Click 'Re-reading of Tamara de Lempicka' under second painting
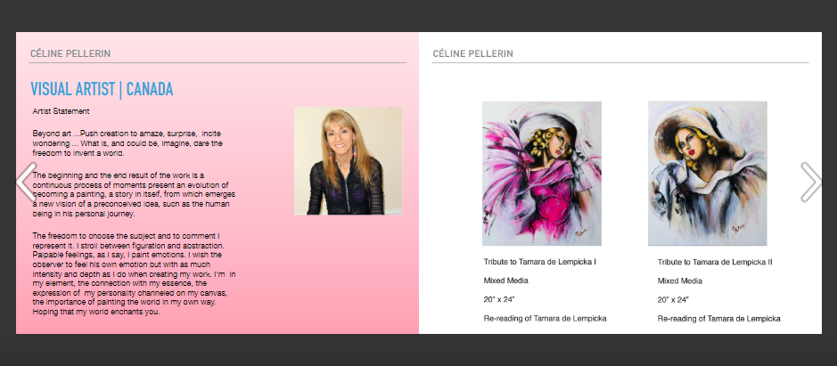Screen dimensions: 837x366 pos(718,319)
